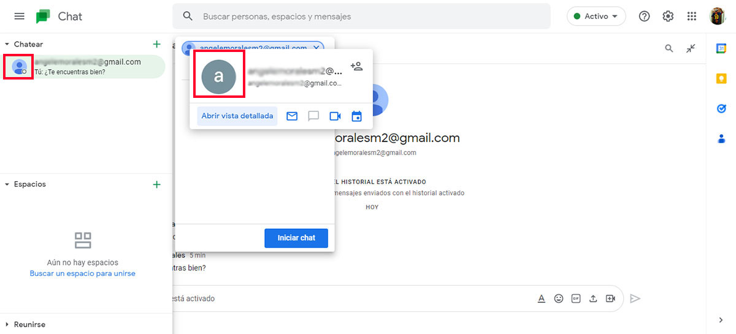Open Google Keep in side panel
Screen dimensions: 736x334
click(721, 79)
